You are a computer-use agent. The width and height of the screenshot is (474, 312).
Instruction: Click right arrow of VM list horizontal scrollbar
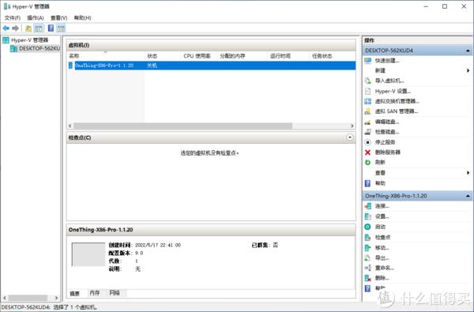352,126
